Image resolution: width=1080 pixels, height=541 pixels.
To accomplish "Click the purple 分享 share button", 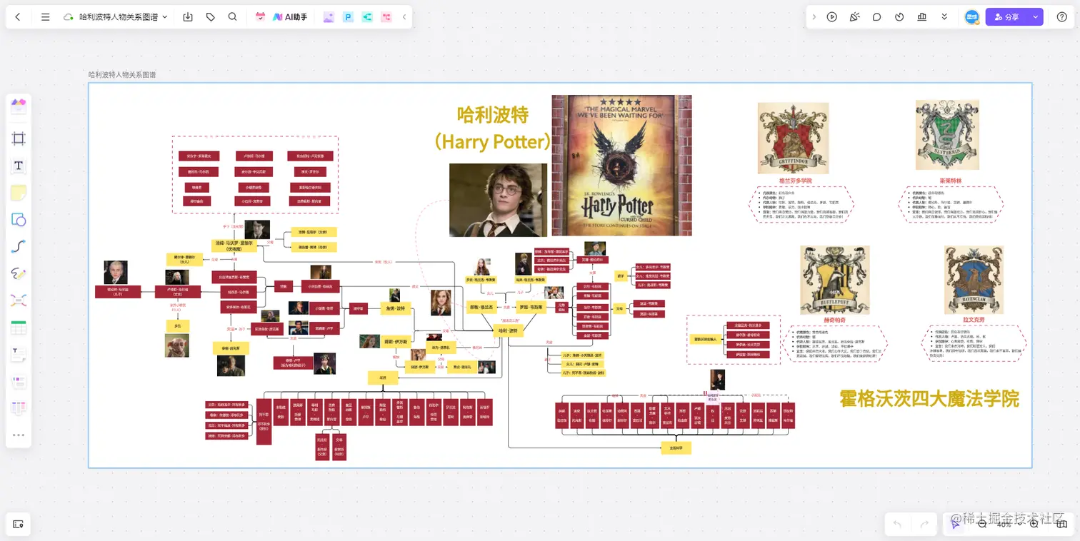I will 1006,17.
